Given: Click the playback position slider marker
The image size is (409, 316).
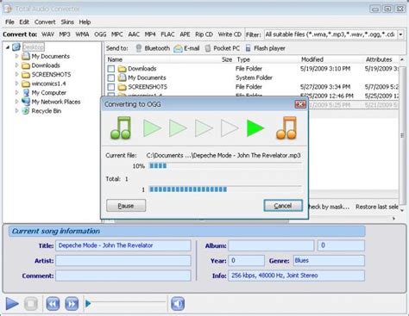Looking at the screenshot, I should 88,303.
